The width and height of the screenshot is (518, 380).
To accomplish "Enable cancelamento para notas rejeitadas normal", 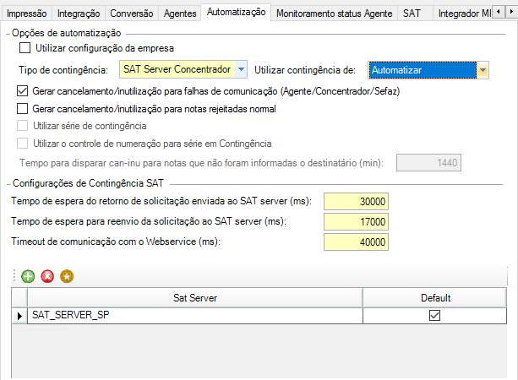I will coord(23,108).
